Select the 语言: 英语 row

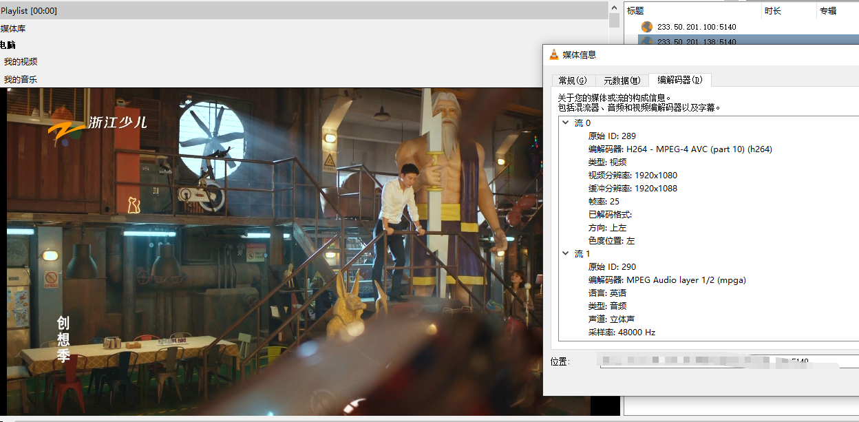point(607,293)
